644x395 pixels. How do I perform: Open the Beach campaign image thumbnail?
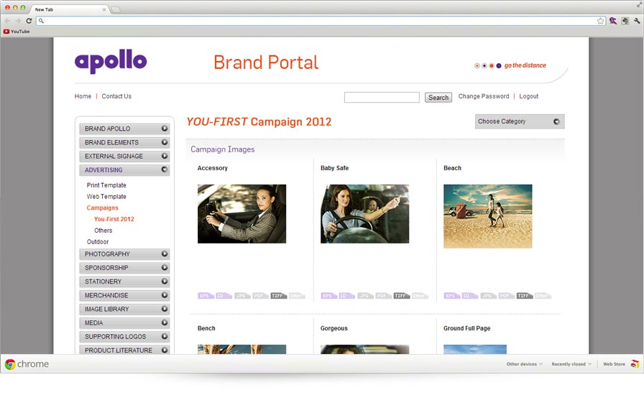[x=487, y=216]
